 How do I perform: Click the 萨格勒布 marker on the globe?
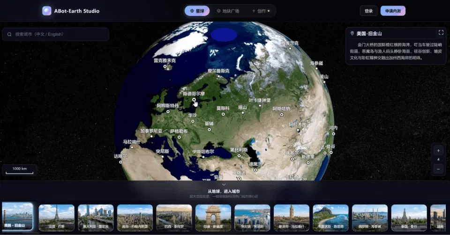pos(179,137)
